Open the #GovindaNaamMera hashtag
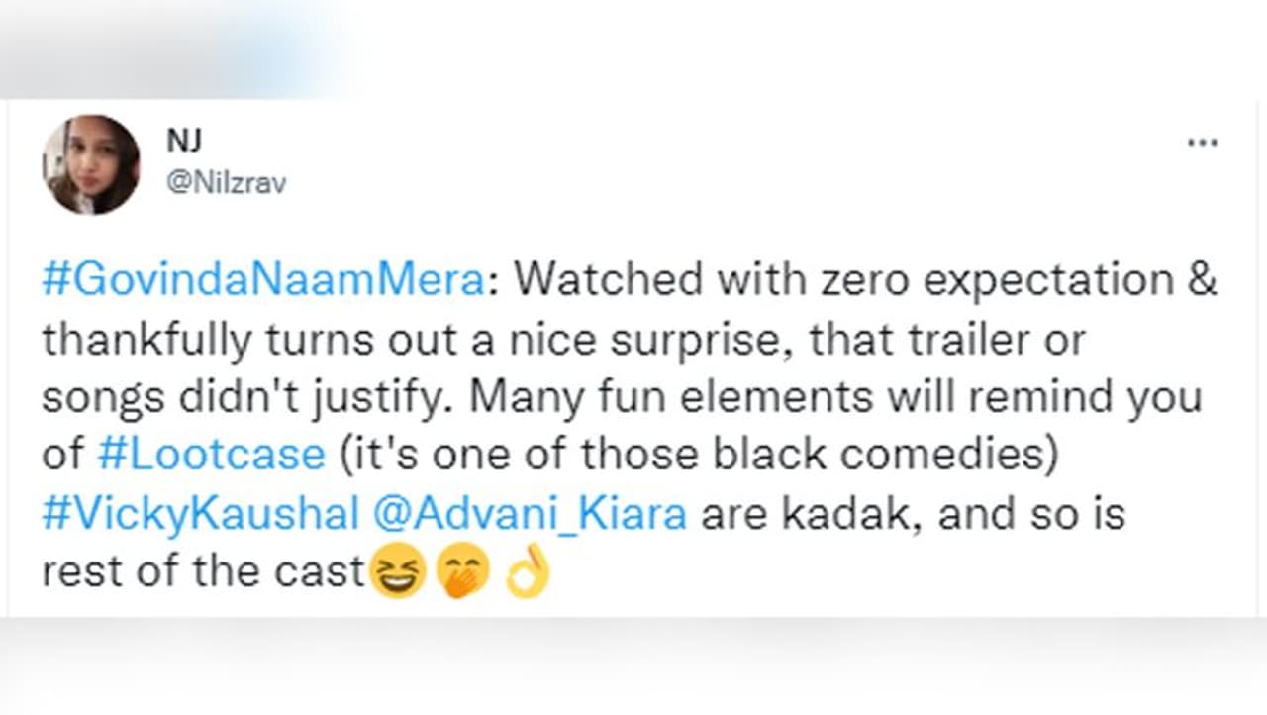This screenshot has width=1267, height=715. pyautogui.click(x=263, y=280)
